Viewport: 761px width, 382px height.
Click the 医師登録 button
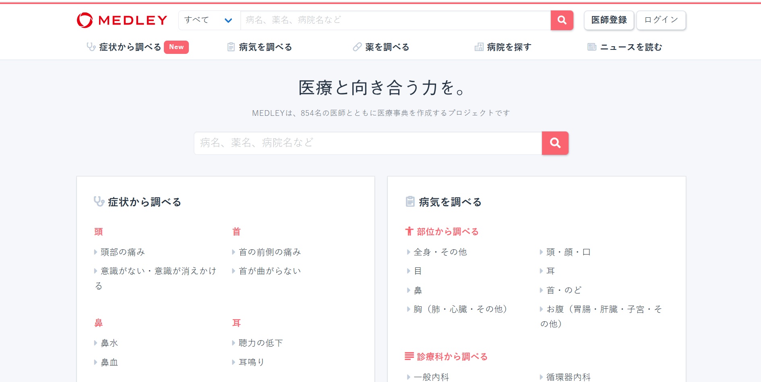pos(609,20)
